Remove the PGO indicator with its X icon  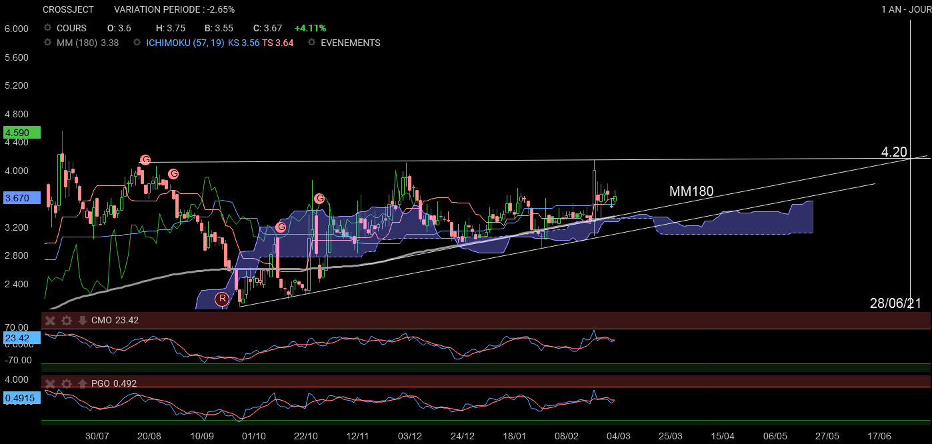50,383
